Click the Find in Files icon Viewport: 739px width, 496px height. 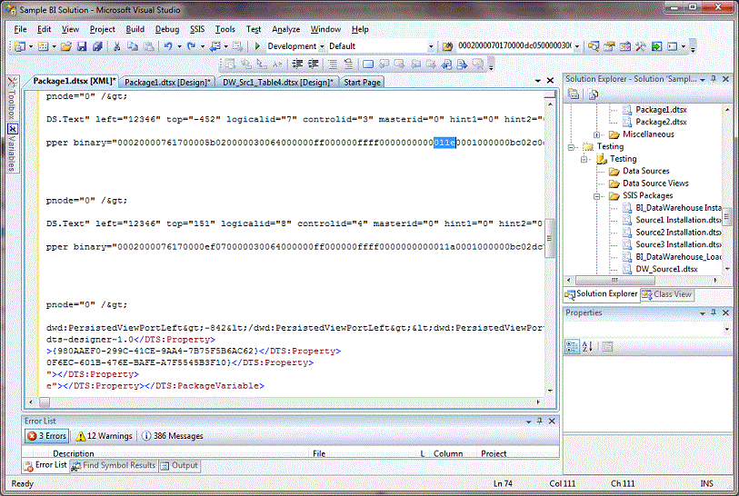click(447, 46)
